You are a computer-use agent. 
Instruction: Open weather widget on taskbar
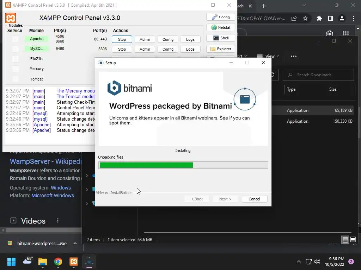[x=27, y=261]
